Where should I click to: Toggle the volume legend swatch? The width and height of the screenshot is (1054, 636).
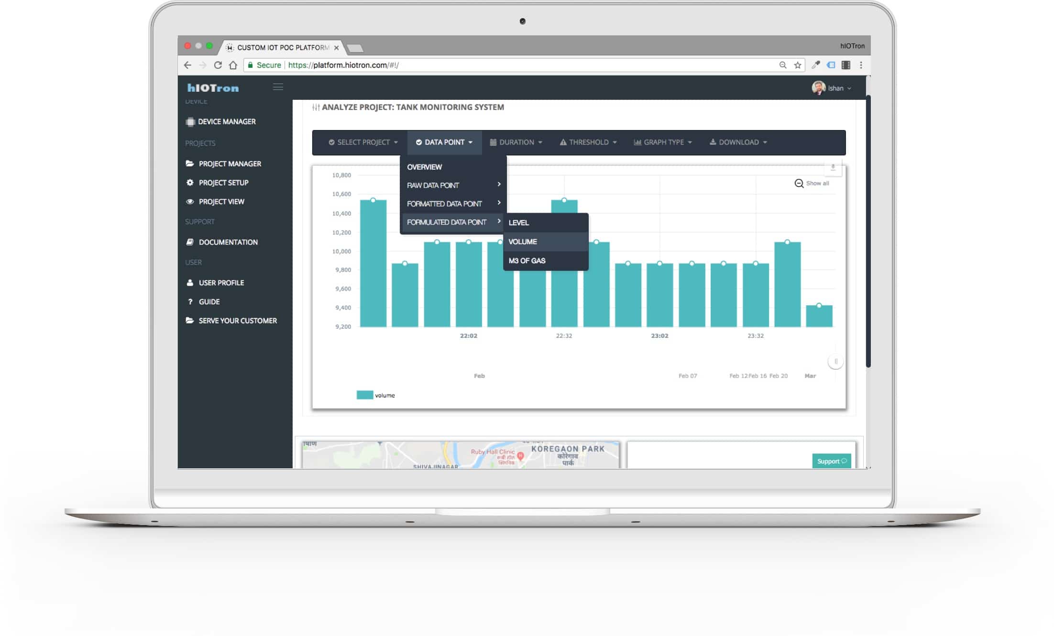tap(364, 395)
